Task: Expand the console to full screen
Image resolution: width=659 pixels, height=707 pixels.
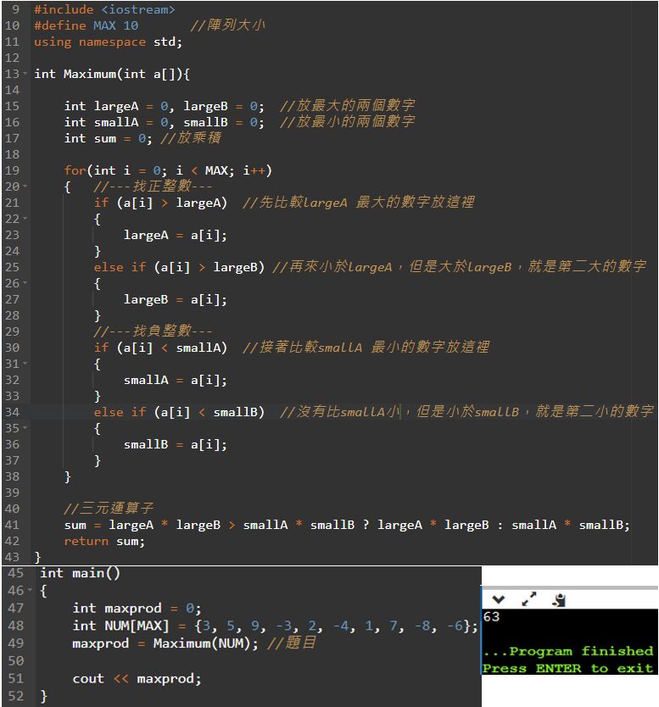Action: [528, 599]
